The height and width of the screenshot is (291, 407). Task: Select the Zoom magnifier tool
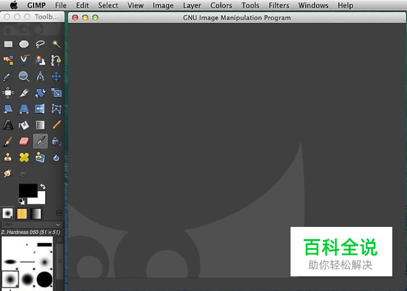[x=24, y=76]
